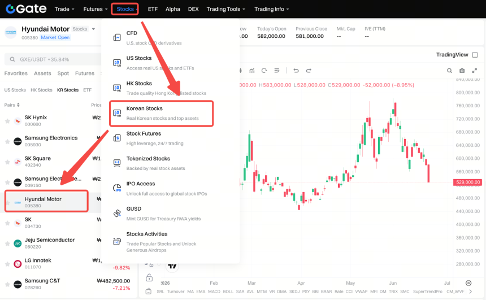486x300 pixels.
Task: Click the Hyundai Motor logo in header
Action: [x=11, y=33]
